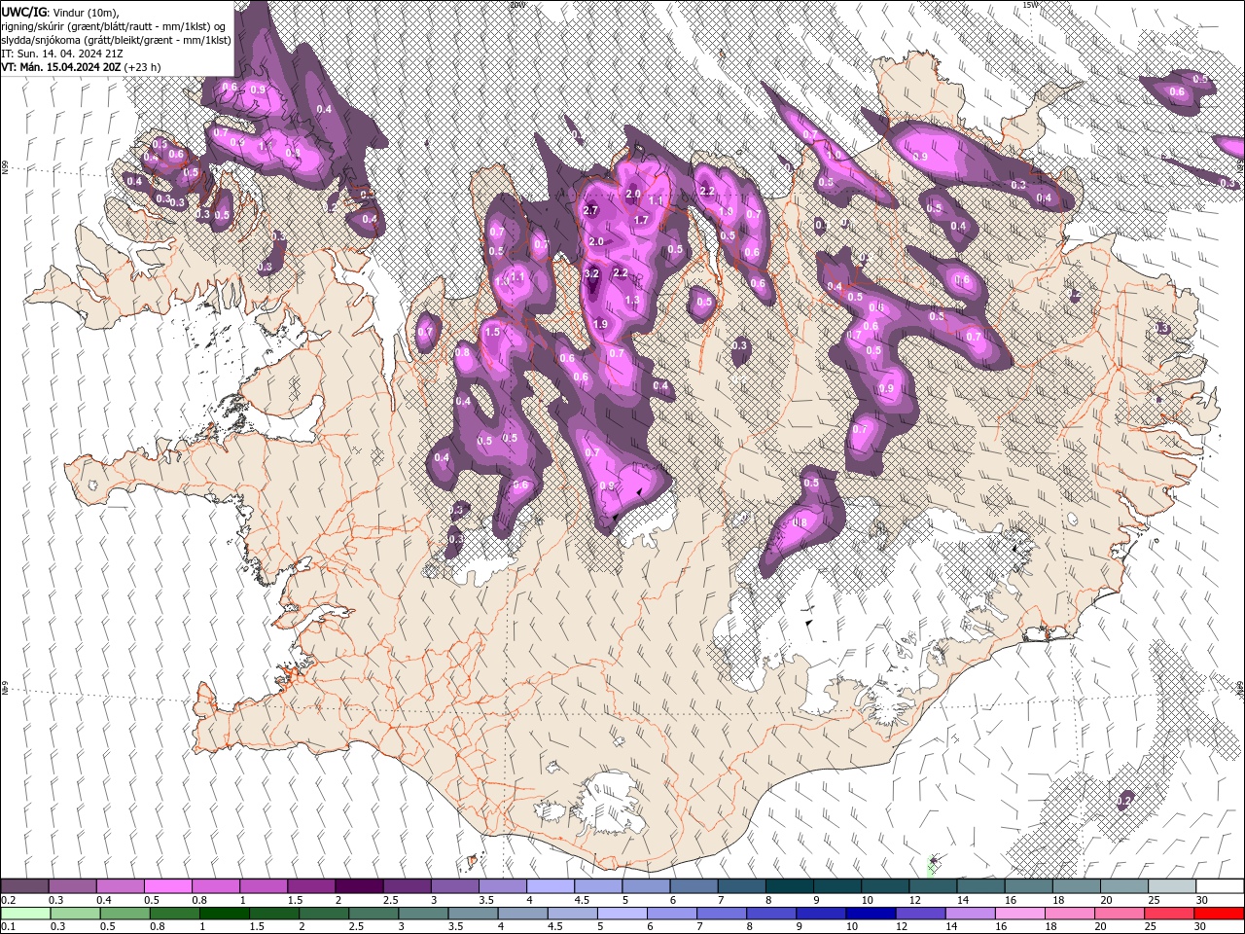The height and width of the screenshot is (934, 1245).
Task: Select the white 30 swatch, upper legend
Action: tap(1221, 886)
